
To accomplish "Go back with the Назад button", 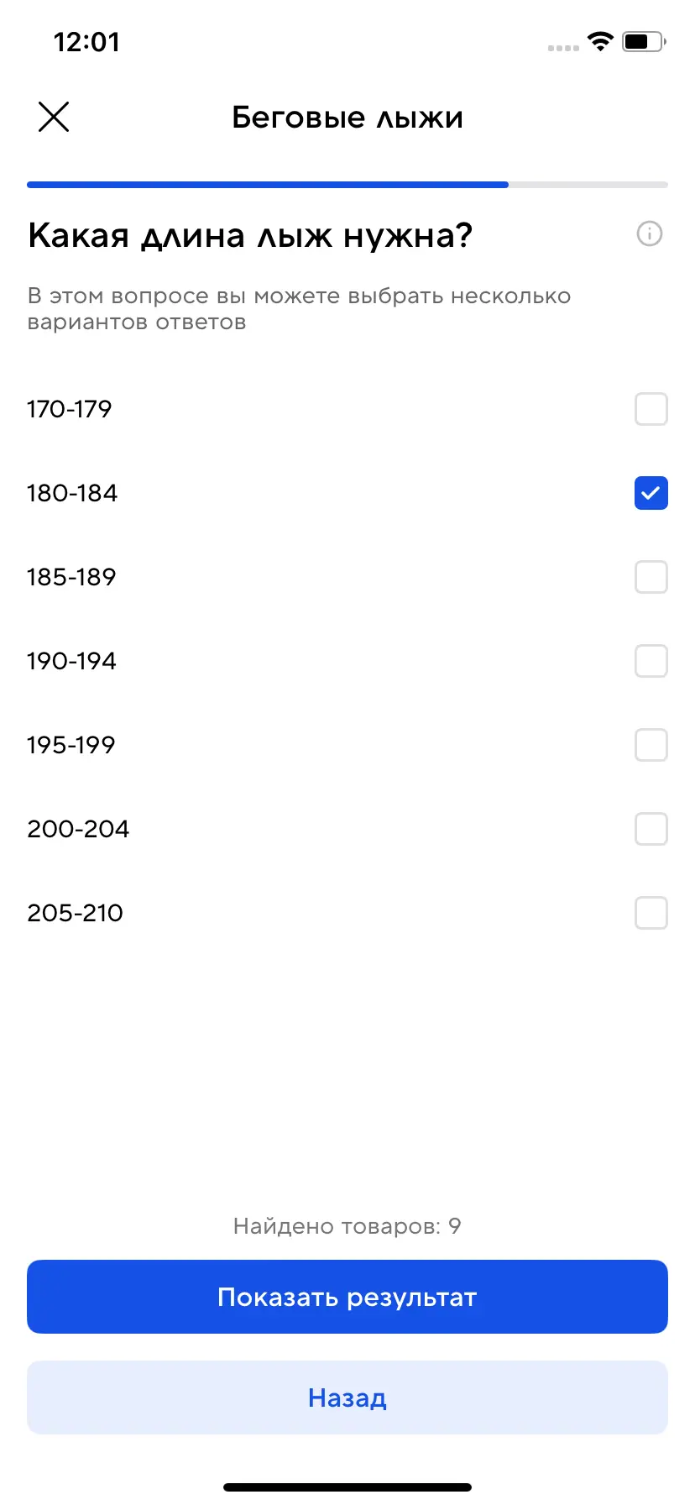I will 347,1397.
